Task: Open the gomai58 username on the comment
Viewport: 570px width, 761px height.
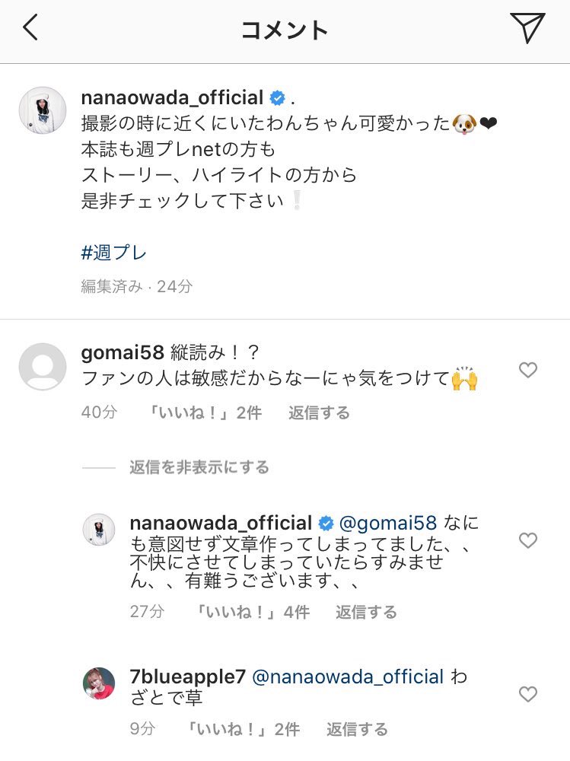Action: [123, 352]
